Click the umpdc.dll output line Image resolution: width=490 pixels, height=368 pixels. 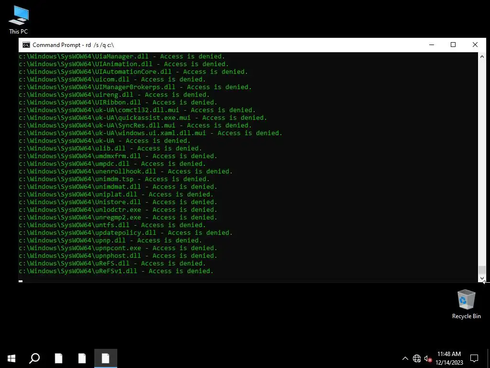pyautogui.click(x=112, y=164)
